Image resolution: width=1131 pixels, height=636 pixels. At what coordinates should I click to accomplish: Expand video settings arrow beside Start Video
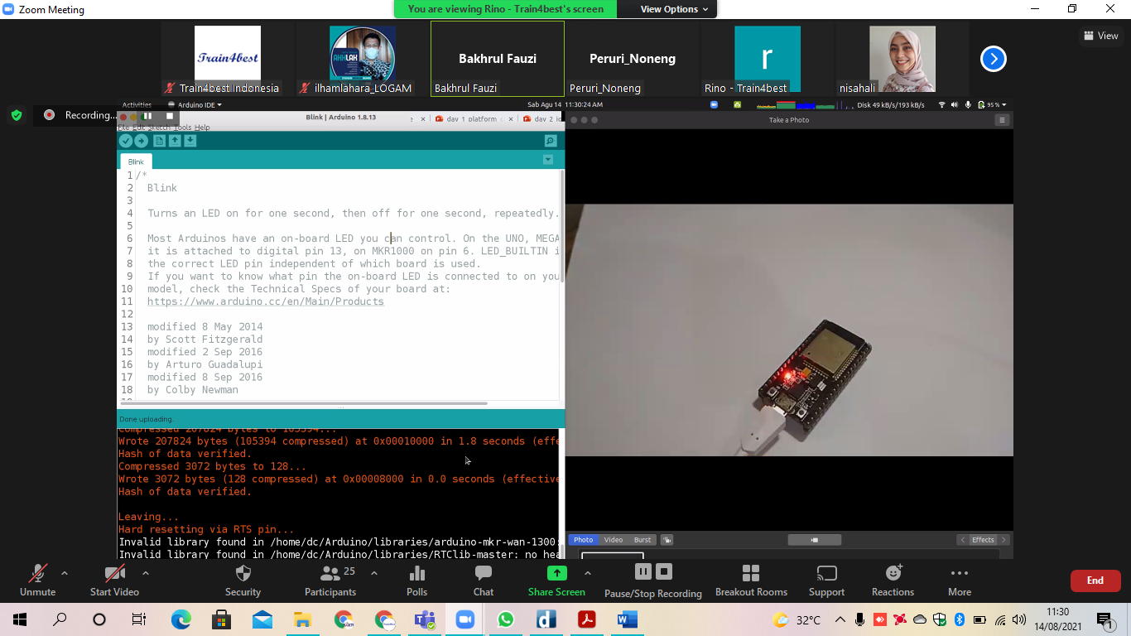146,573
